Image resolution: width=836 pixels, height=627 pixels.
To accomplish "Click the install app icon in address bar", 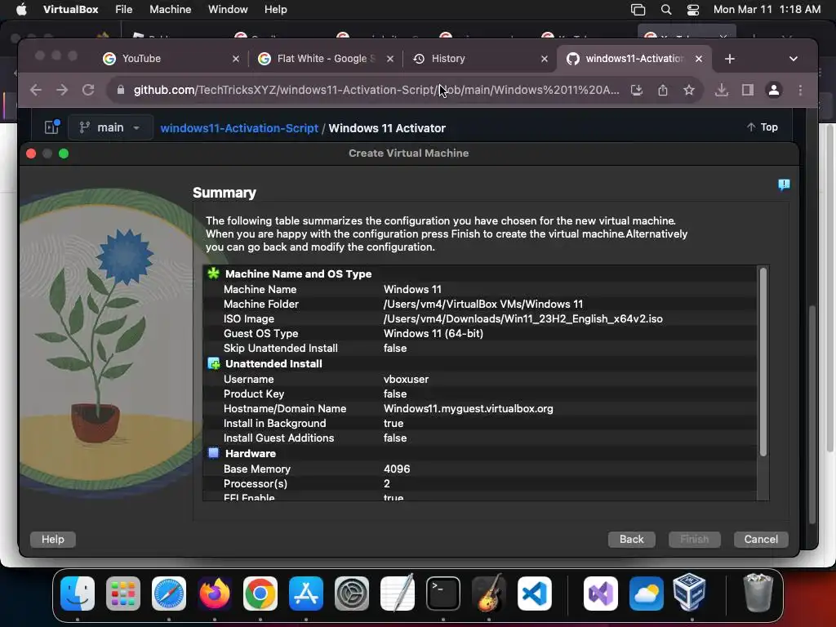I will [637, 90].
